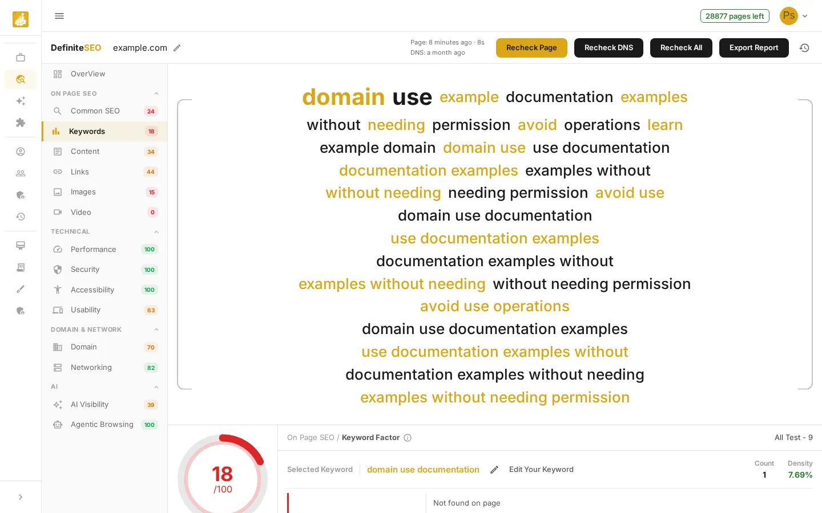Open the Security report
This screenshot has height=513, width=822.
pos(104,270)
